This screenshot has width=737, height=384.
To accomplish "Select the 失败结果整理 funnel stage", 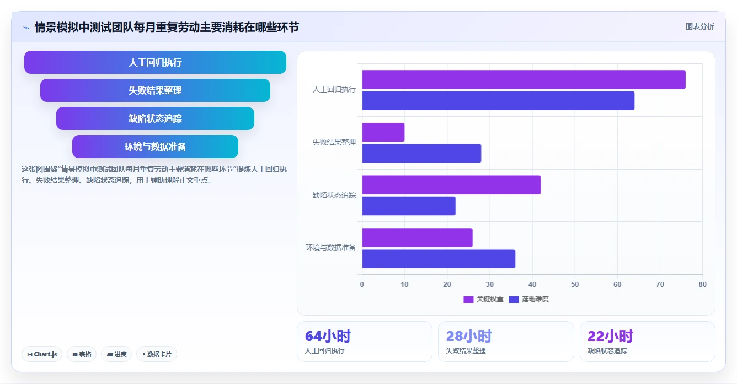I will (155, 90).
